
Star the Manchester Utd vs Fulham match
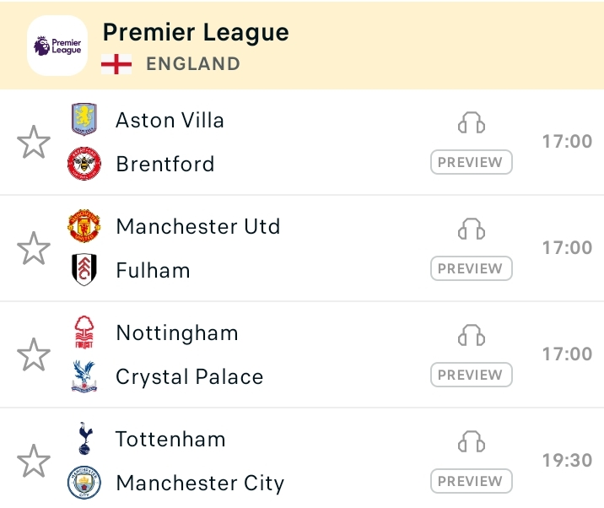[34, 248]
